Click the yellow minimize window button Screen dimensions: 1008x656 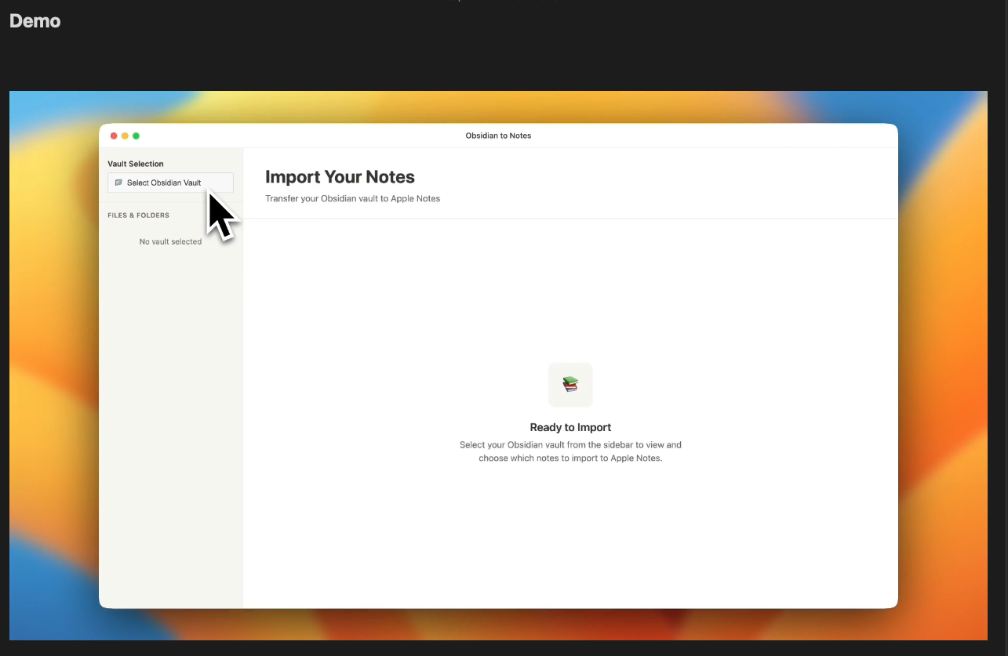point(125,136)
